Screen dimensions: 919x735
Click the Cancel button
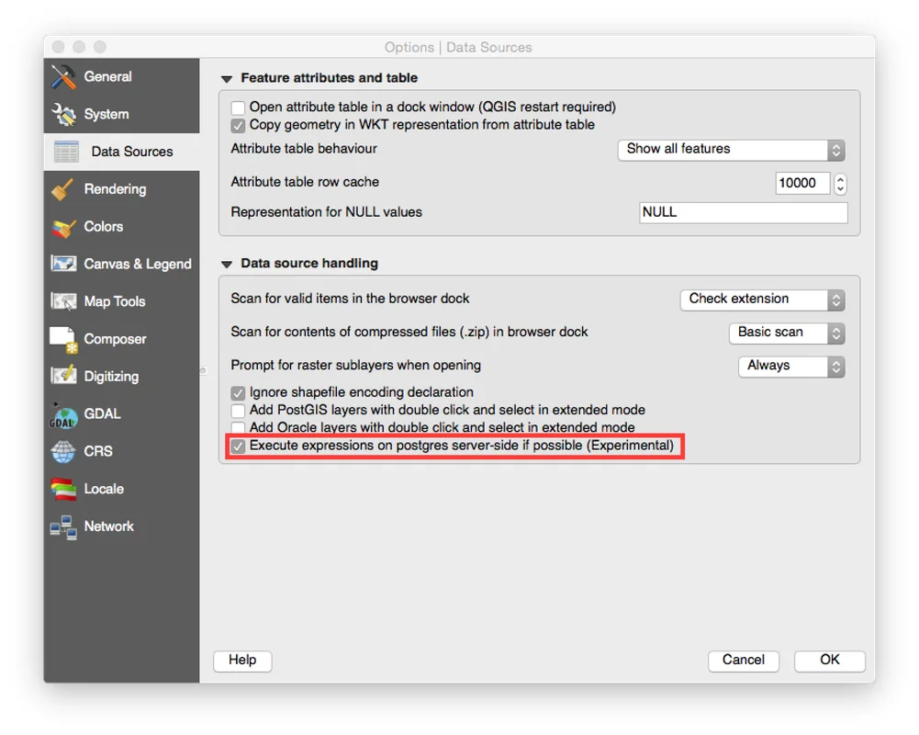point(743,660)
